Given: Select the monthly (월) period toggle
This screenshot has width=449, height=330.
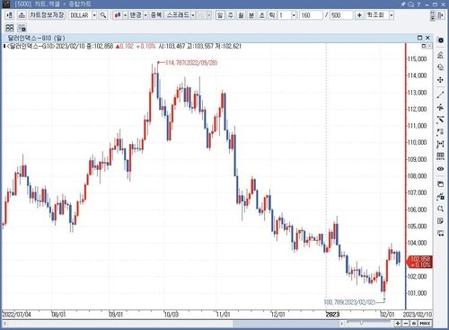Looking at the screenshot, I should 241,15.
